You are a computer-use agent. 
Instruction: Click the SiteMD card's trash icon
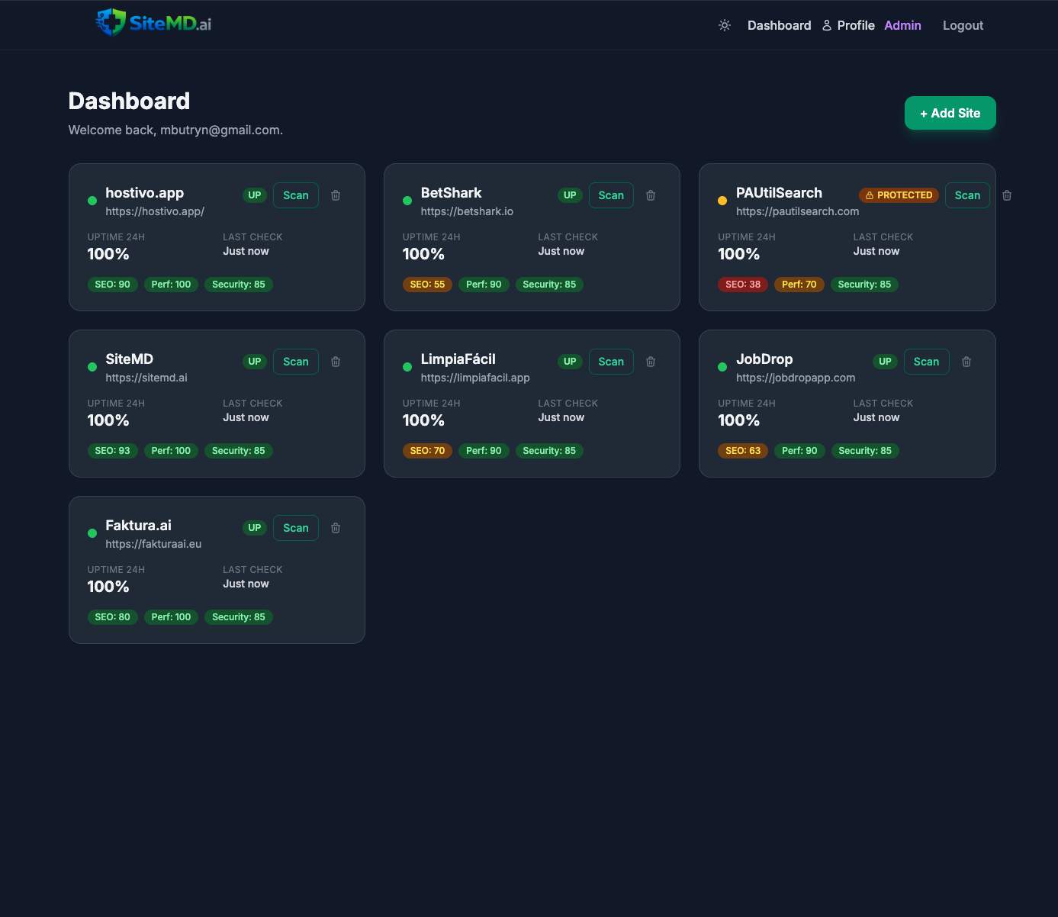click(x=336, y=362)
